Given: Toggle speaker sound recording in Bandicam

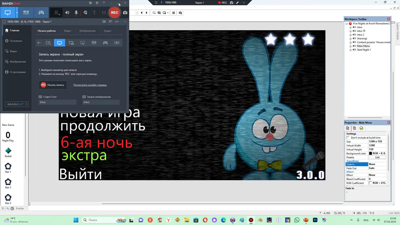Looking at the screenshot, I should point(67,12).
